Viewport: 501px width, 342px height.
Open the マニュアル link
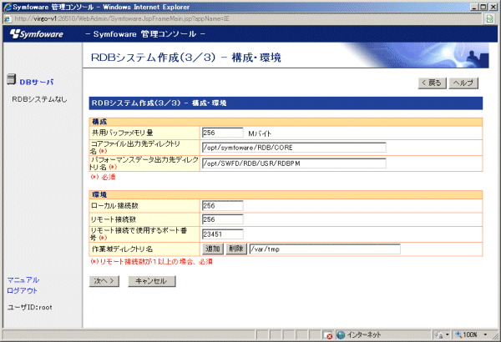[23, 280]
